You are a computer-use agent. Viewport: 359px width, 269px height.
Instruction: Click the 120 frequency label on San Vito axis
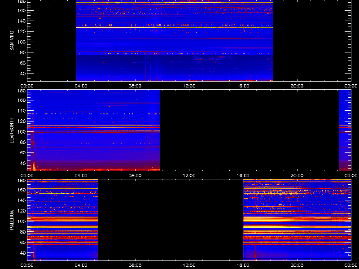(x=22, y=31)
